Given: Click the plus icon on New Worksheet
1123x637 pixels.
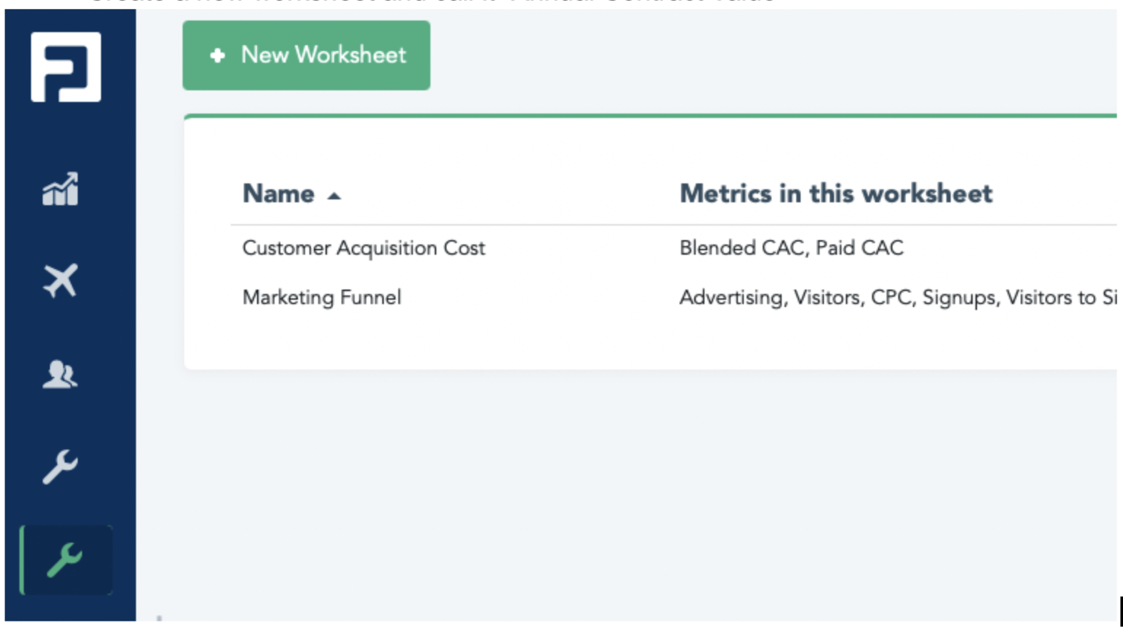Looking at the screenshot, I should coord(217,55).
